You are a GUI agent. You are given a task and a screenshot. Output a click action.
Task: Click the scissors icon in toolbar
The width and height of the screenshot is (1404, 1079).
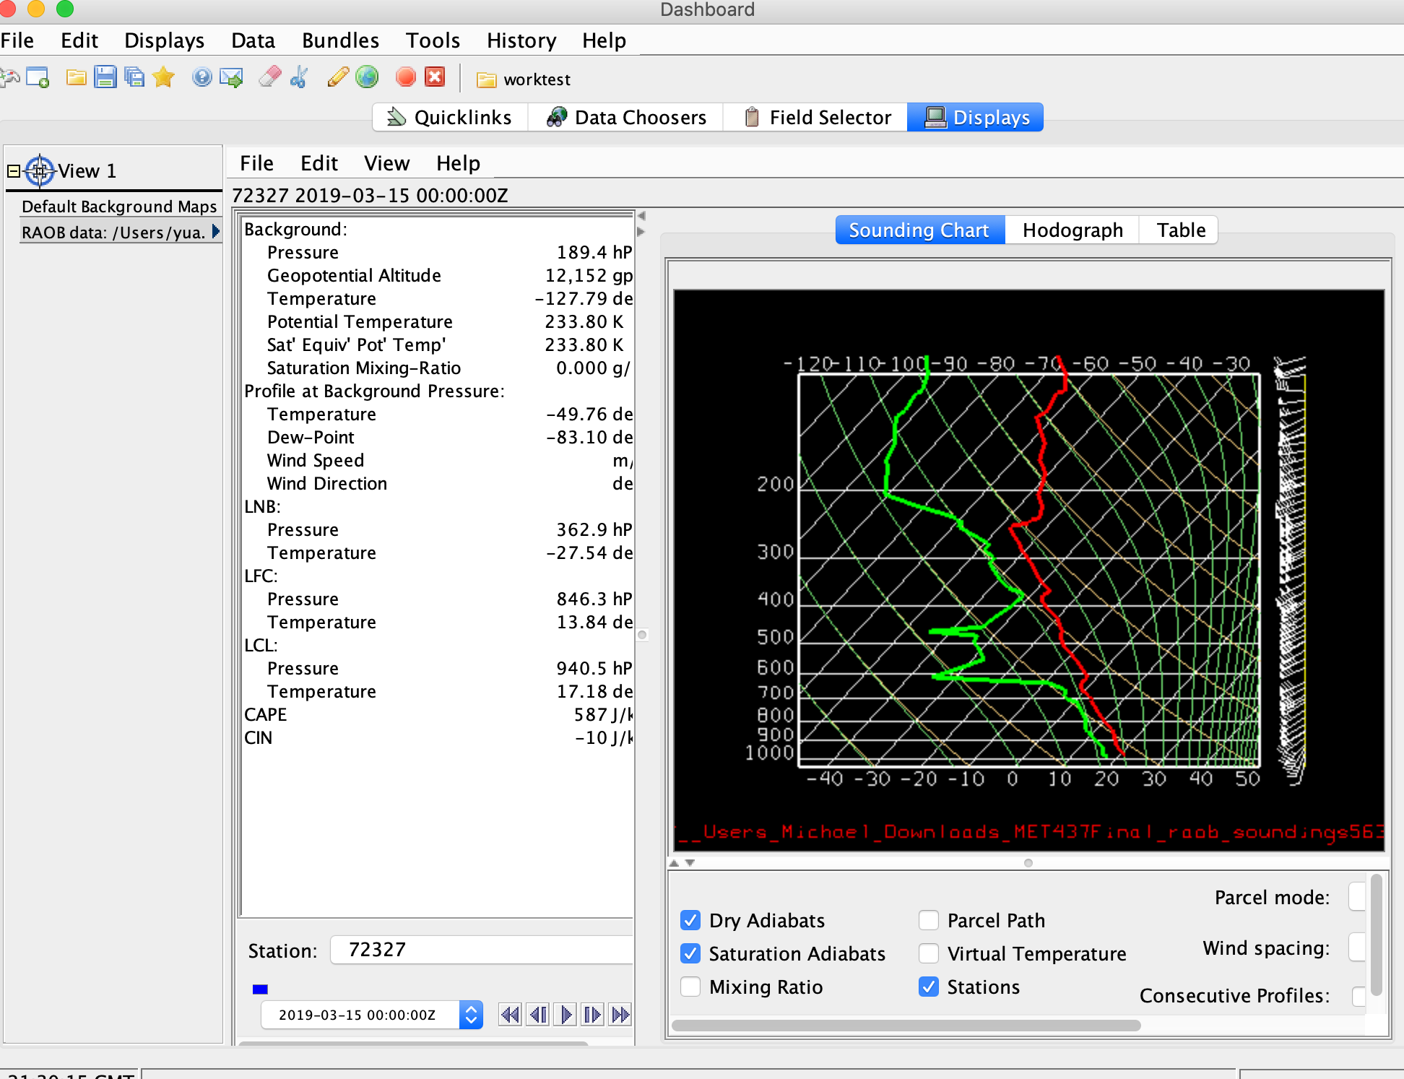pos(299,77)
